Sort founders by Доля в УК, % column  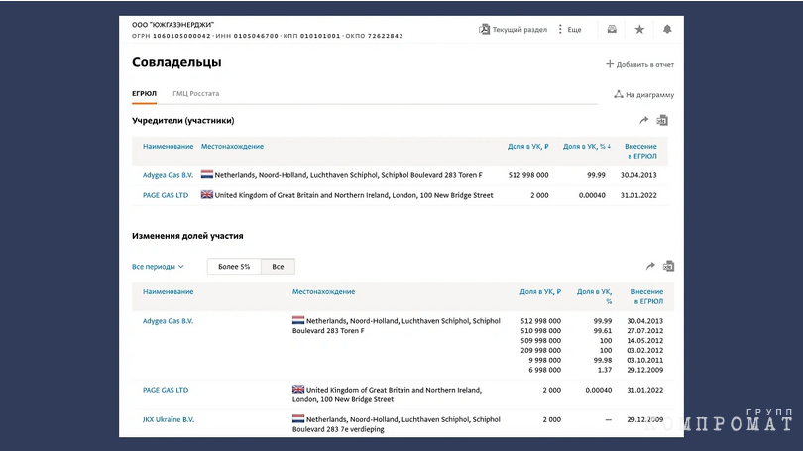[x=586, y=146]
